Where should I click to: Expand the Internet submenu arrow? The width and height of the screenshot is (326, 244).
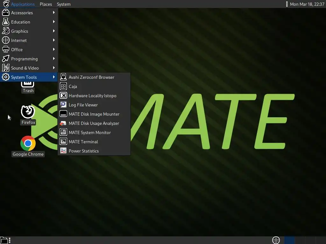(54, 40)
